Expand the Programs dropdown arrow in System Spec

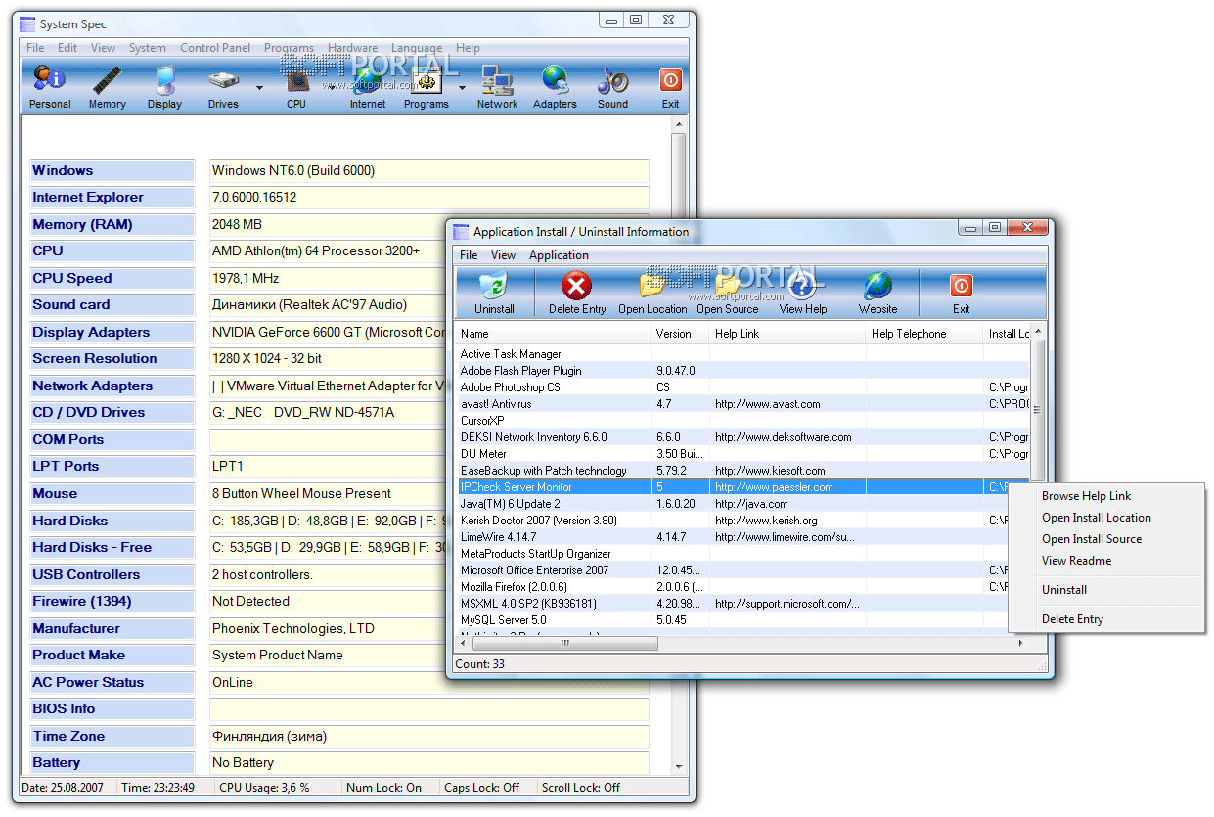462,87
